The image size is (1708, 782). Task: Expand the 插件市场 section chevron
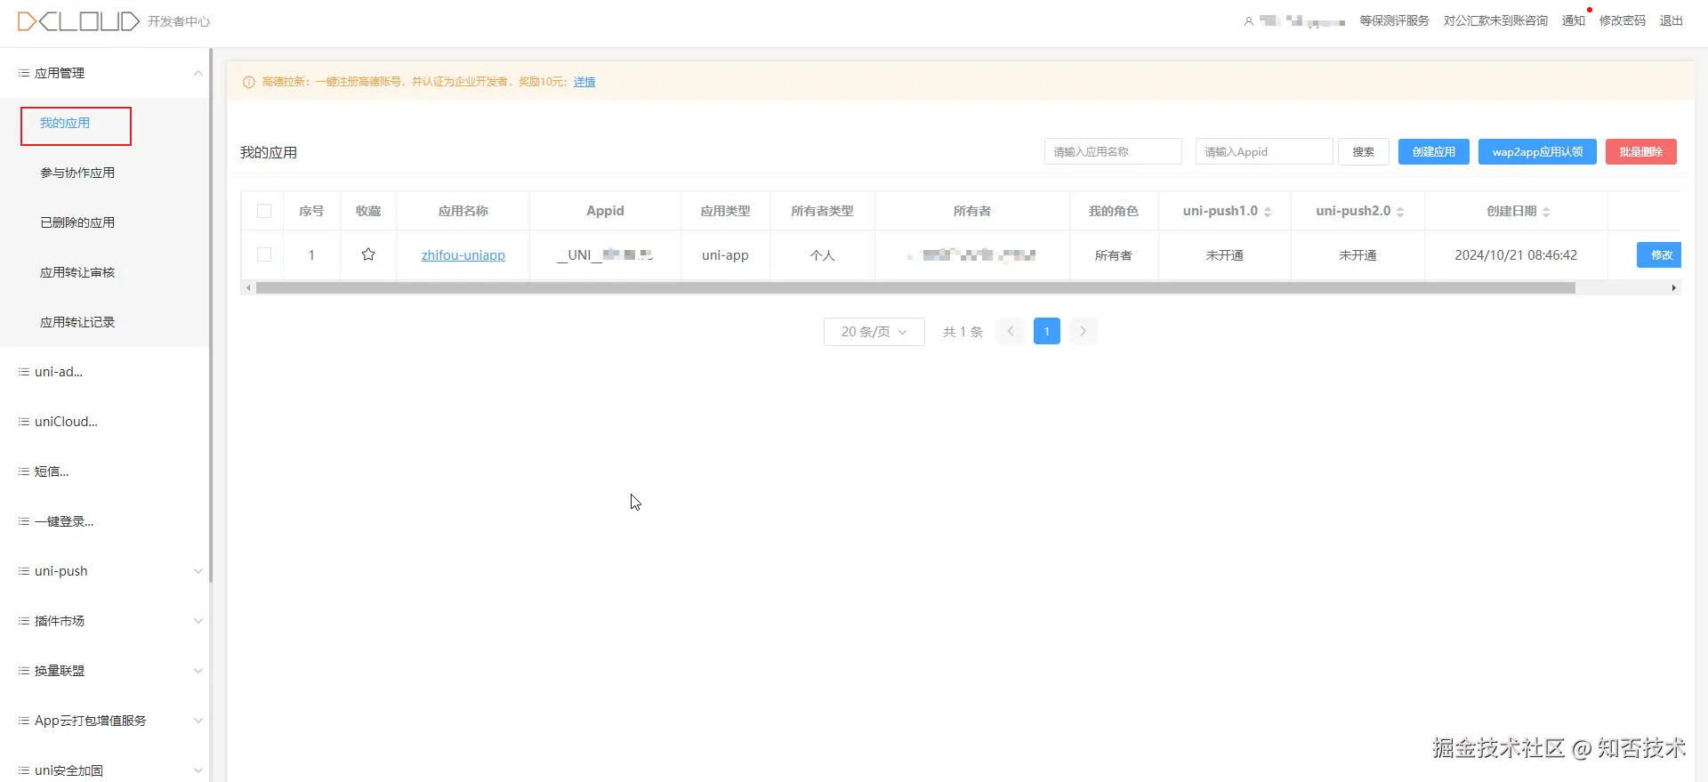[198, 621]
